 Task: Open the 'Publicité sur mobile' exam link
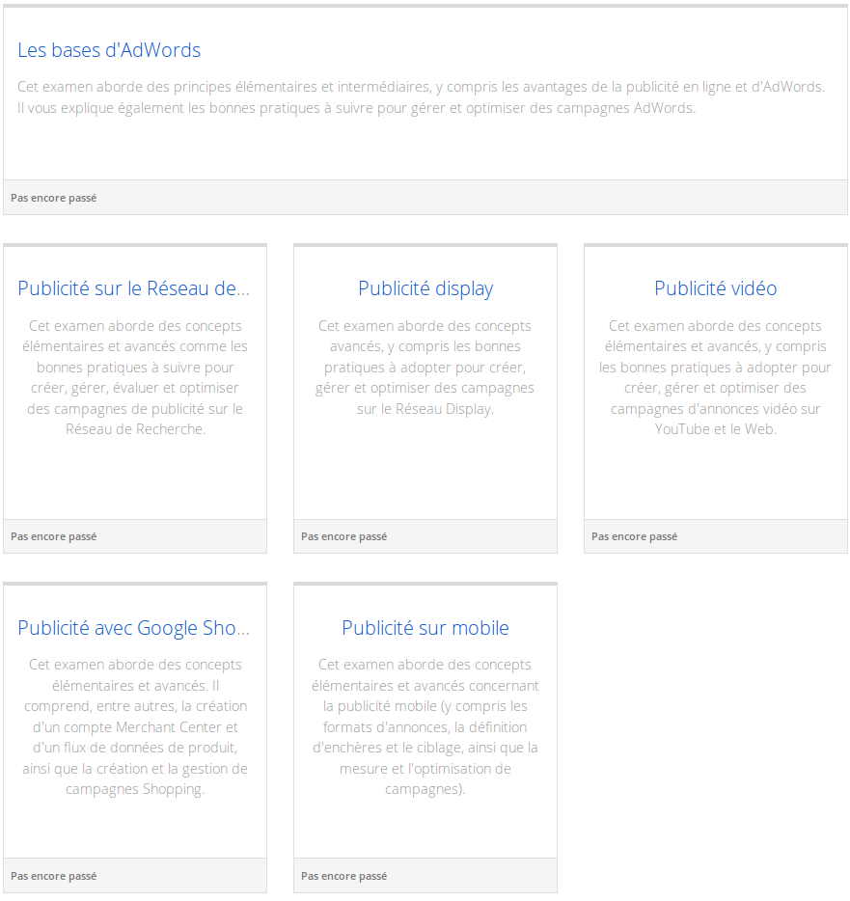(425, 627)
